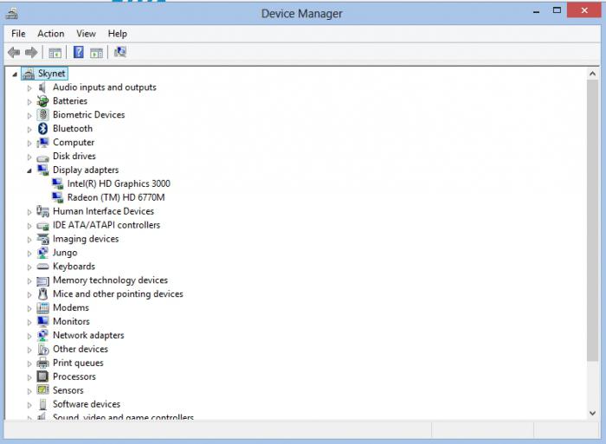Select the Keyboards label

[74, 267]
